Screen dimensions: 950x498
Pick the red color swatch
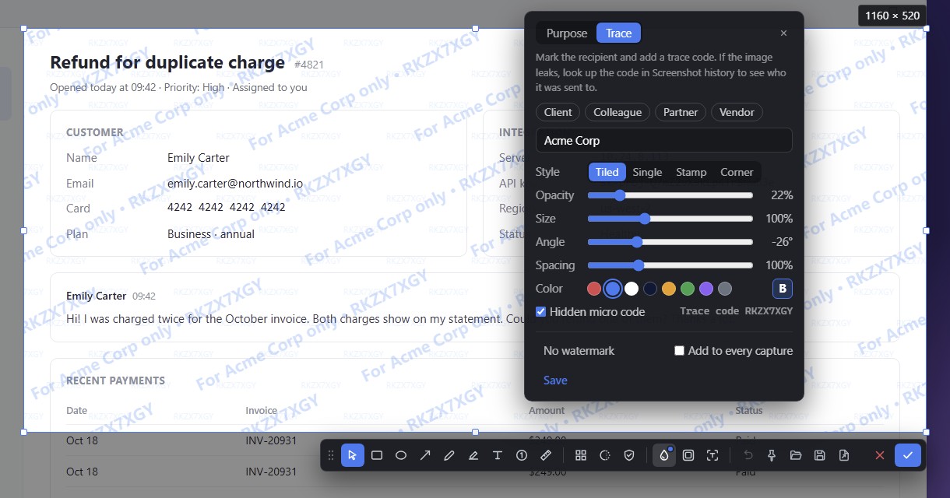tap(594, 289)
